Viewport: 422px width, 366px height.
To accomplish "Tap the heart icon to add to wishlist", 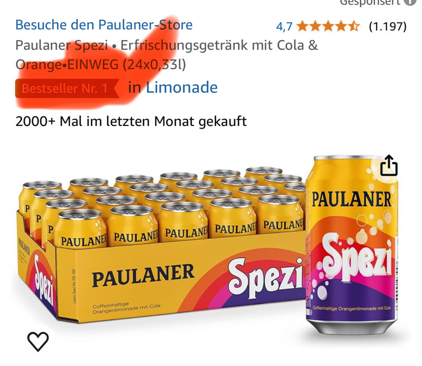I will point(38,342).
